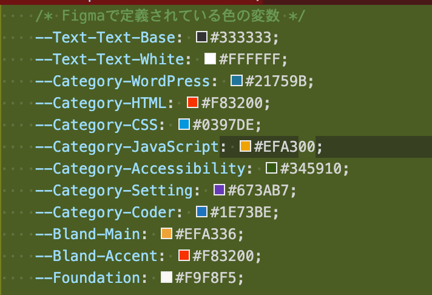Open the Category-Accessibility green swatch
The image size is (432, 295).
tap(271, 168)
